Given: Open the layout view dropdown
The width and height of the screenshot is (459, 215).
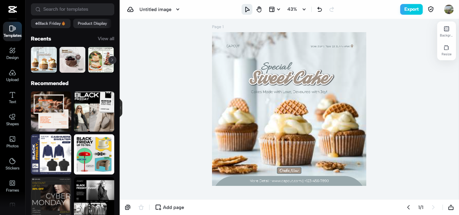Looking at the screenshot, I should [x=275, y=9].
